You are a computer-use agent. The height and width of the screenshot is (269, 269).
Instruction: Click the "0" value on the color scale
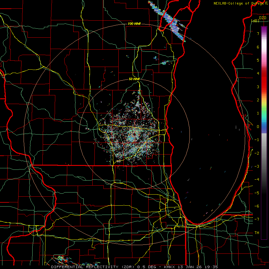pos(258,127)
